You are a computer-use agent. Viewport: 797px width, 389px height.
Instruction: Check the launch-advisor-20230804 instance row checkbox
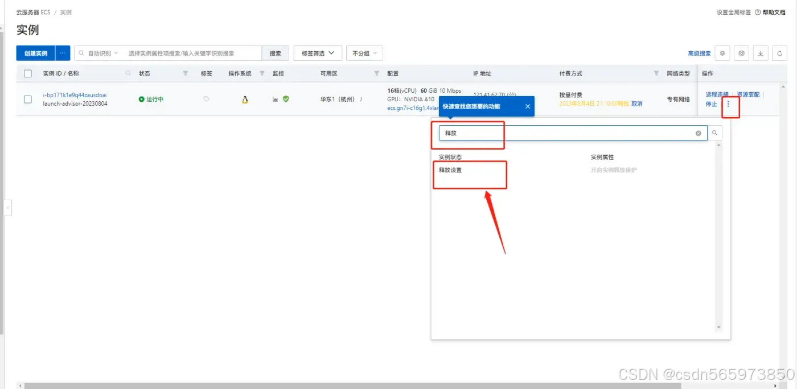pyautogui.click(x=27, y=98)
